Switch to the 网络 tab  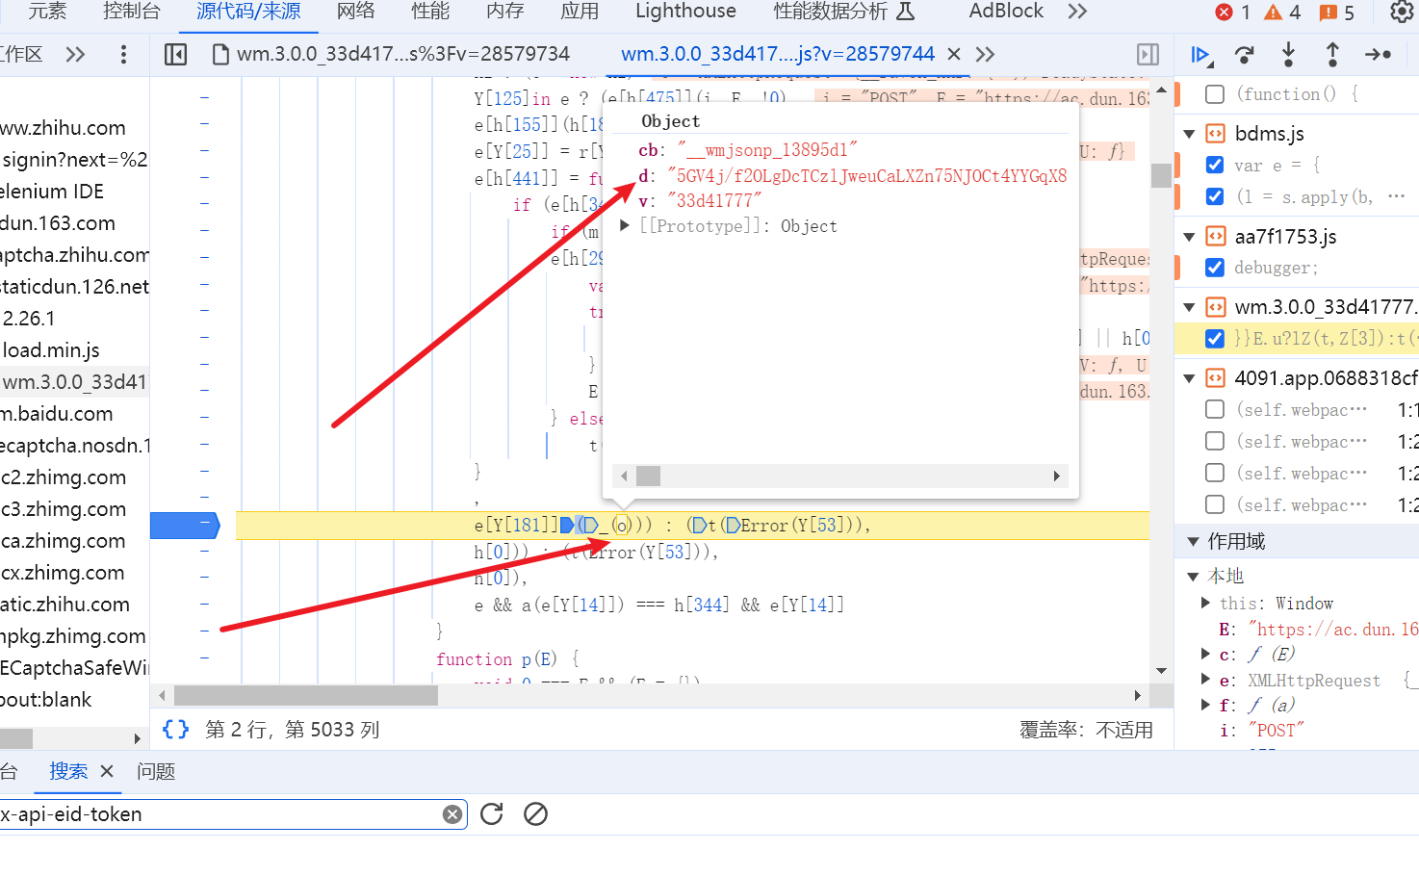tap(356, 12)
